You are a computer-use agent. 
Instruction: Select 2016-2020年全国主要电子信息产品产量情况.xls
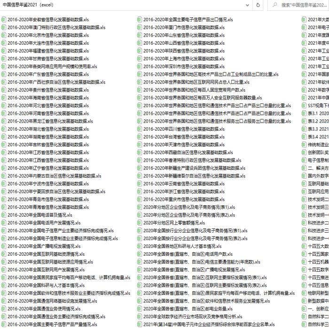52,324
